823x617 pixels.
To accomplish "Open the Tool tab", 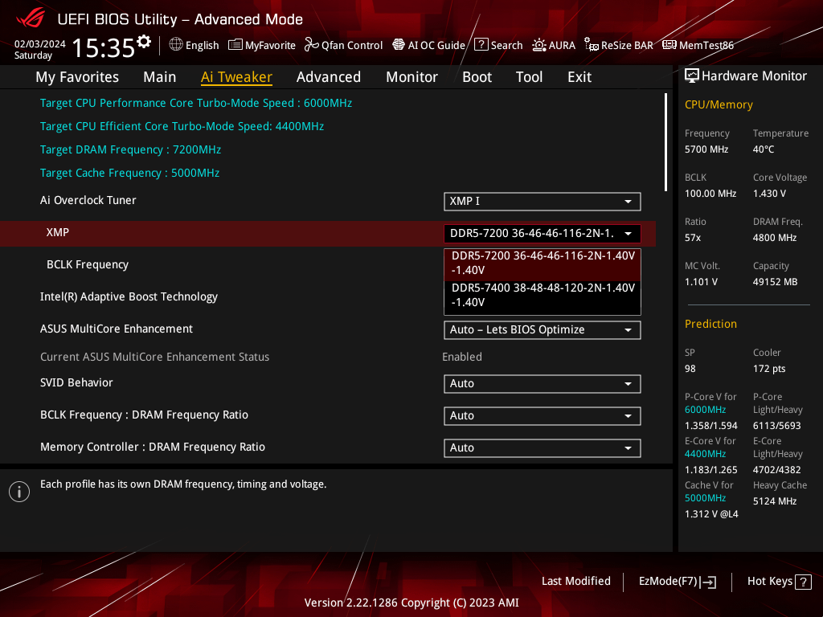I will (x=529, y=77).
